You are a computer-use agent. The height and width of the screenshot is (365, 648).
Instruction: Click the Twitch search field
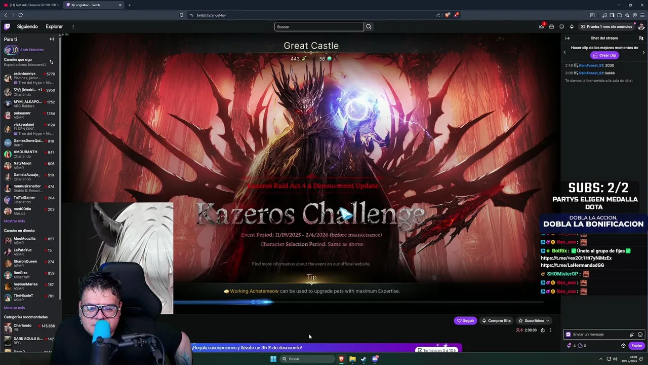(319, 26)
